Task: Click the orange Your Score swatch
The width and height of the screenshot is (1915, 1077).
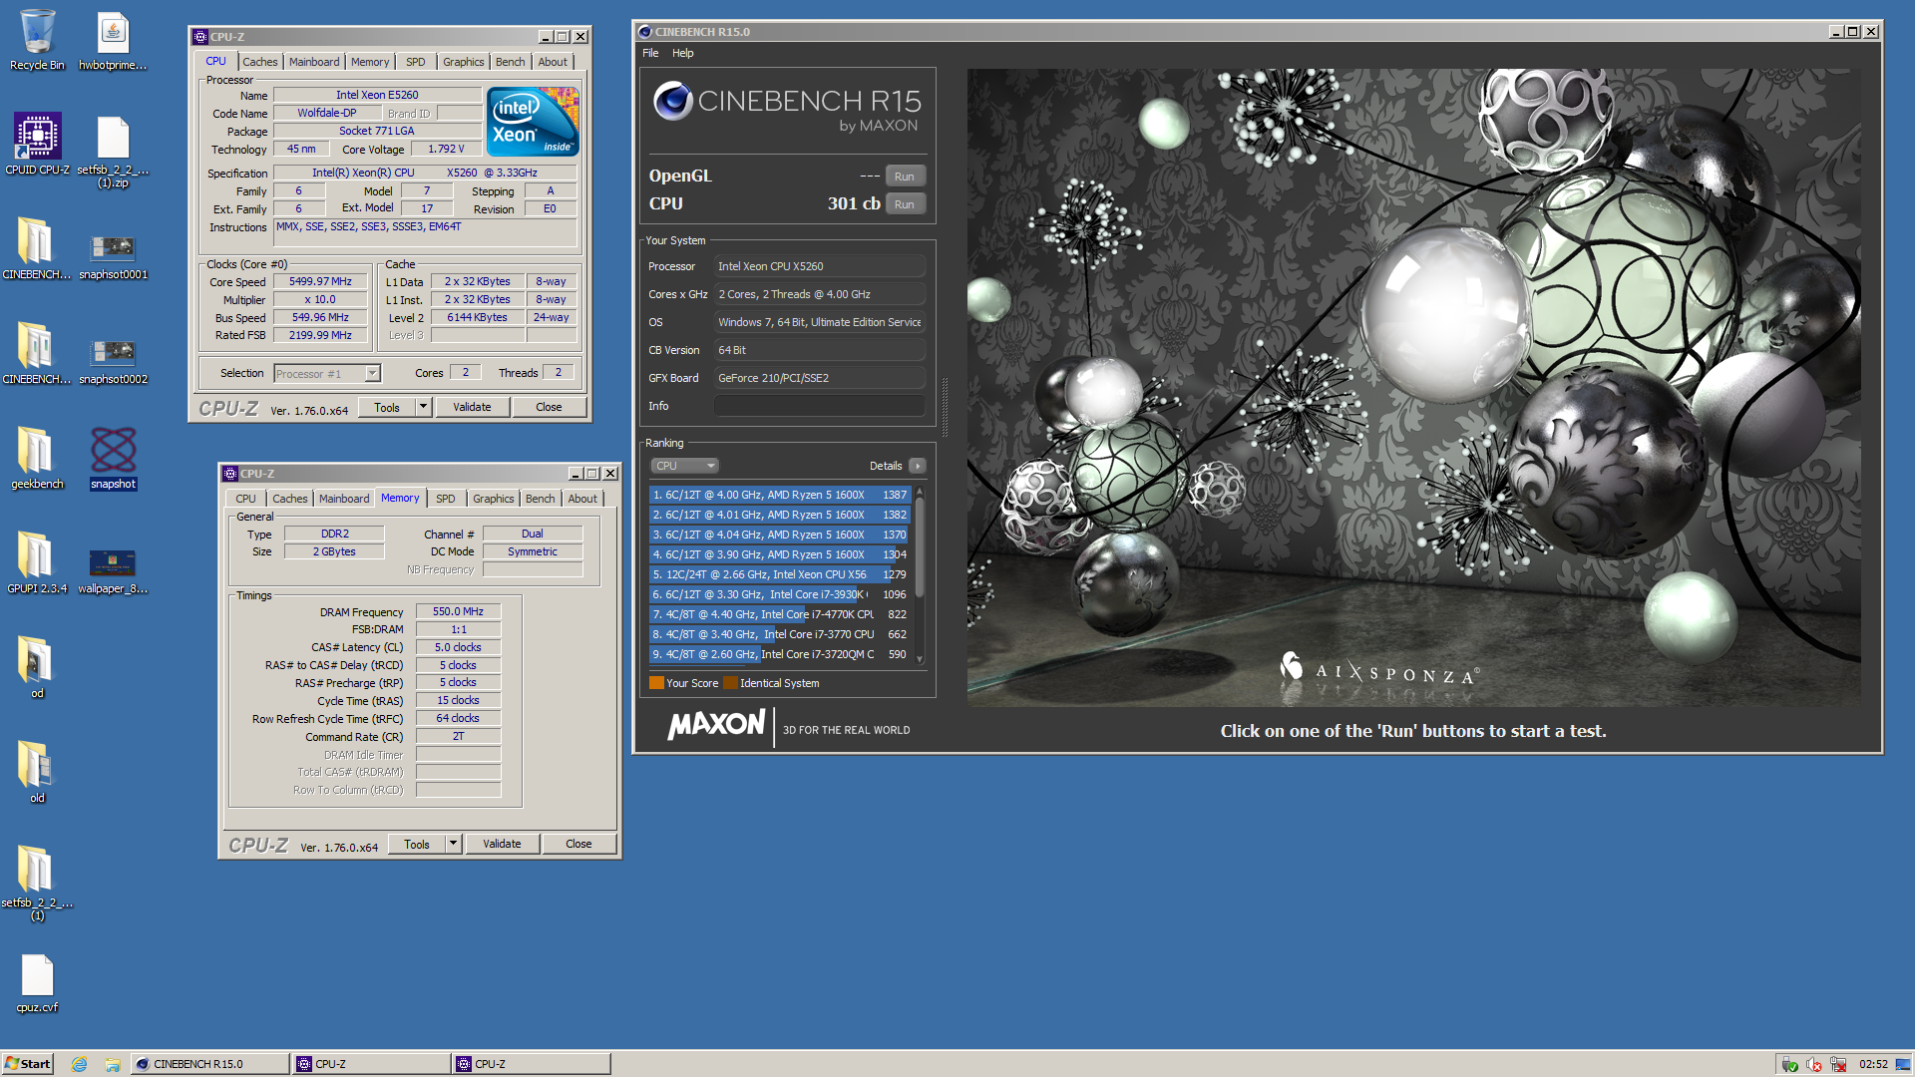Action: click(656, 683)
